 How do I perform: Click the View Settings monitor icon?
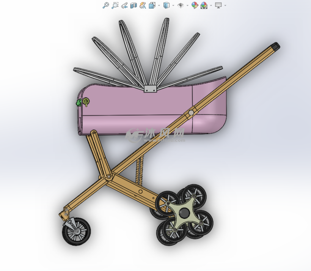point(218,5)
